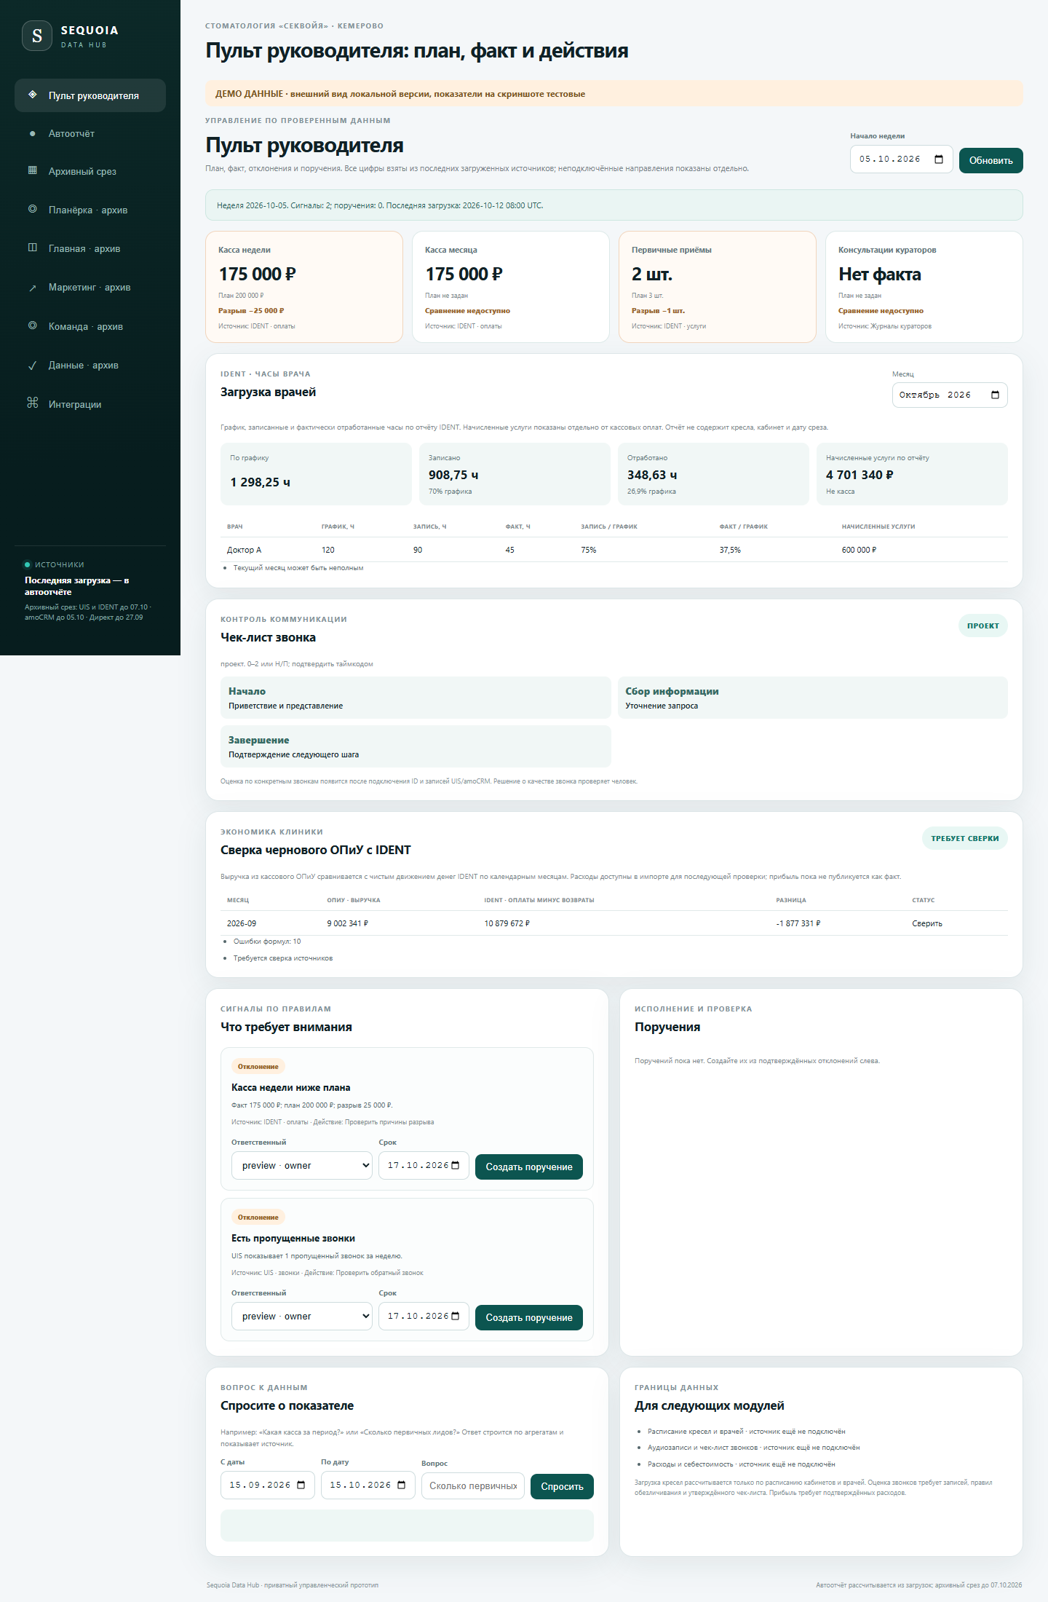Click the diamond icon beside Пульт руководителя

(x=32, y=95)
